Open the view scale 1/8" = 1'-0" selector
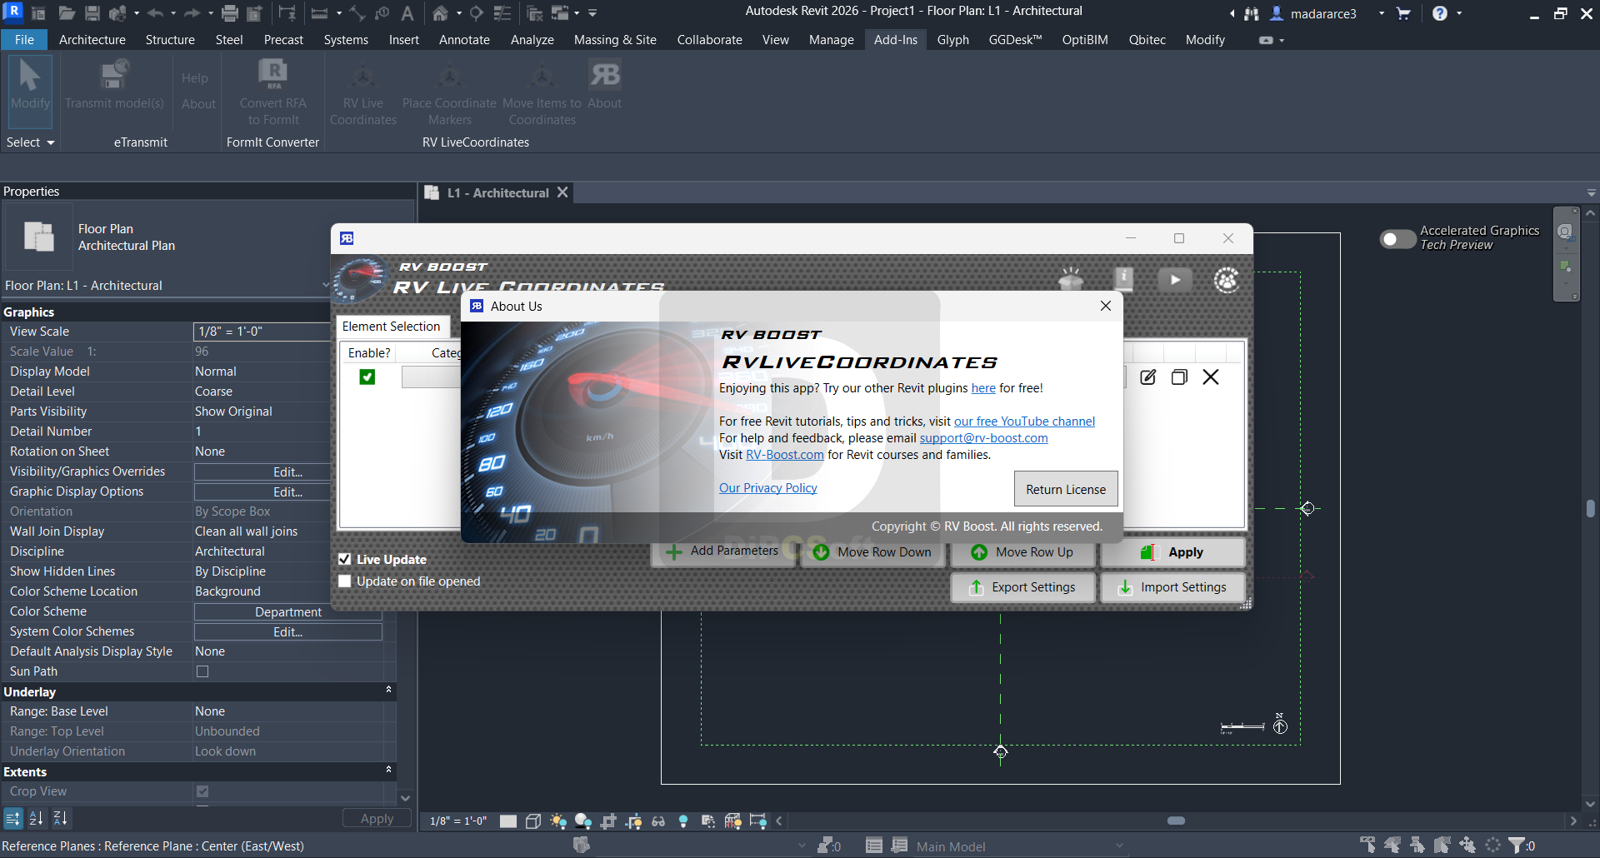1600x858 pixels. pos(458,821)
